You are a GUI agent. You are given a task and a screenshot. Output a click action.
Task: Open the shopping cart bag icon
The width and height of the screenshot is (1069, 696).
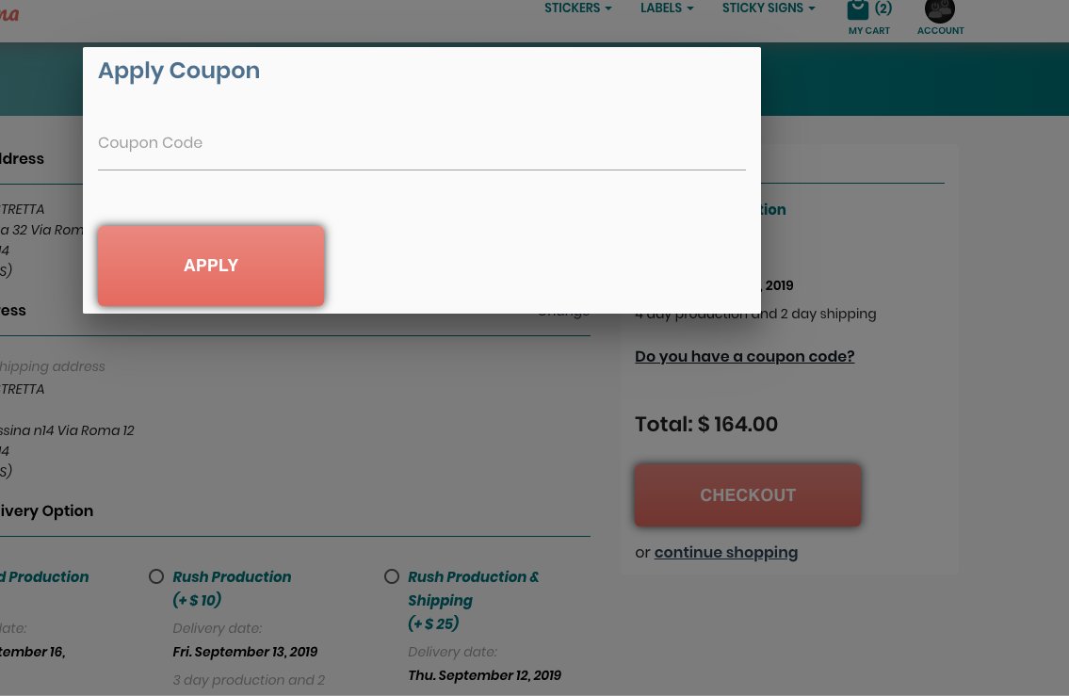point(857,10)
